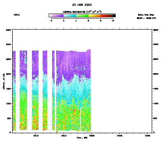The image size is (164, 148).
Task: Click the 18:12 time axis label
Action: click(x=36, y=136)
